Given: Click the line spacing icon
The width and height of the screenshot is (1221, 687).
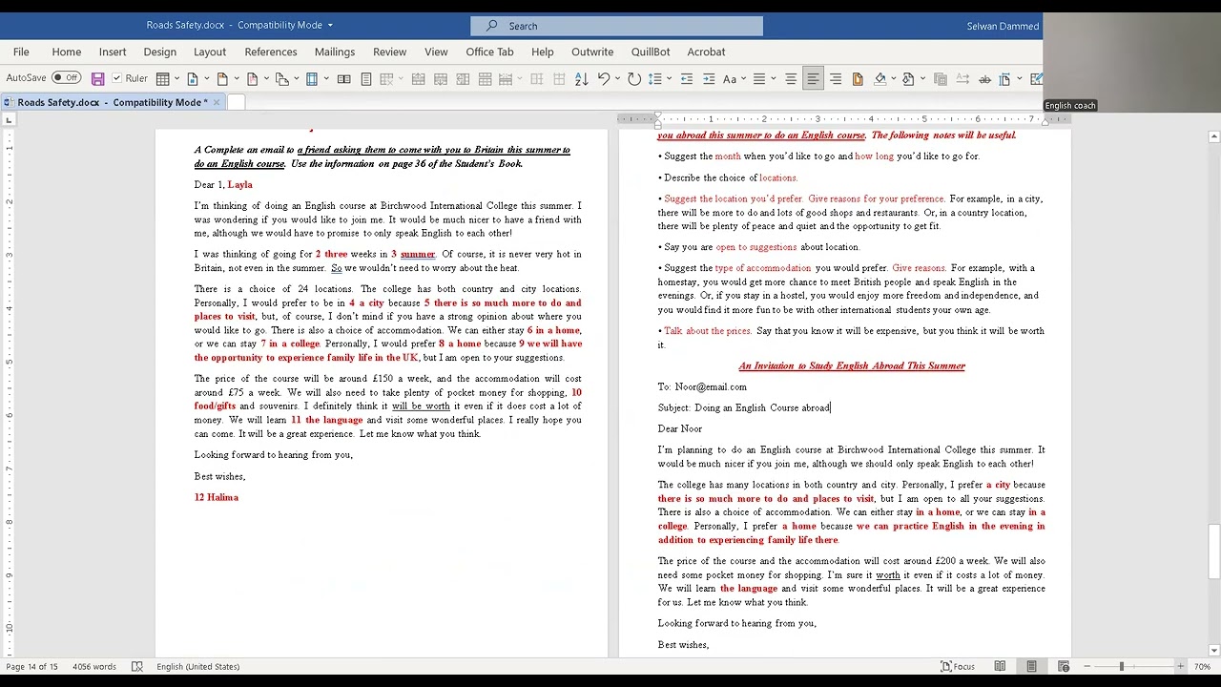Looking at the screenshot, I should click(x=654, y=78).
